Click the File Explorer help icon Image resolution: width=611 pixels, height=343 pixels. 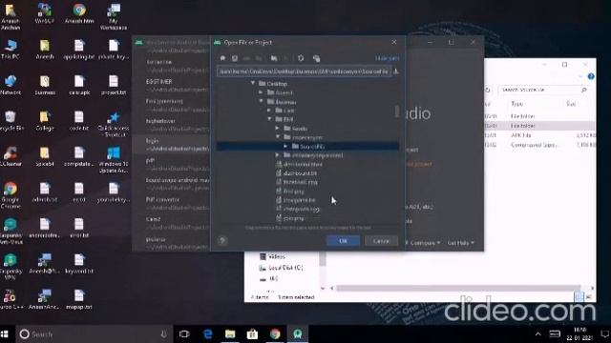point(591,76)
